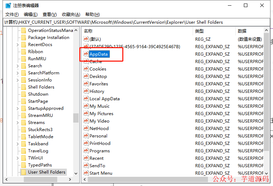
Task: Select the AppData string value icon
Action: (86, 54)
